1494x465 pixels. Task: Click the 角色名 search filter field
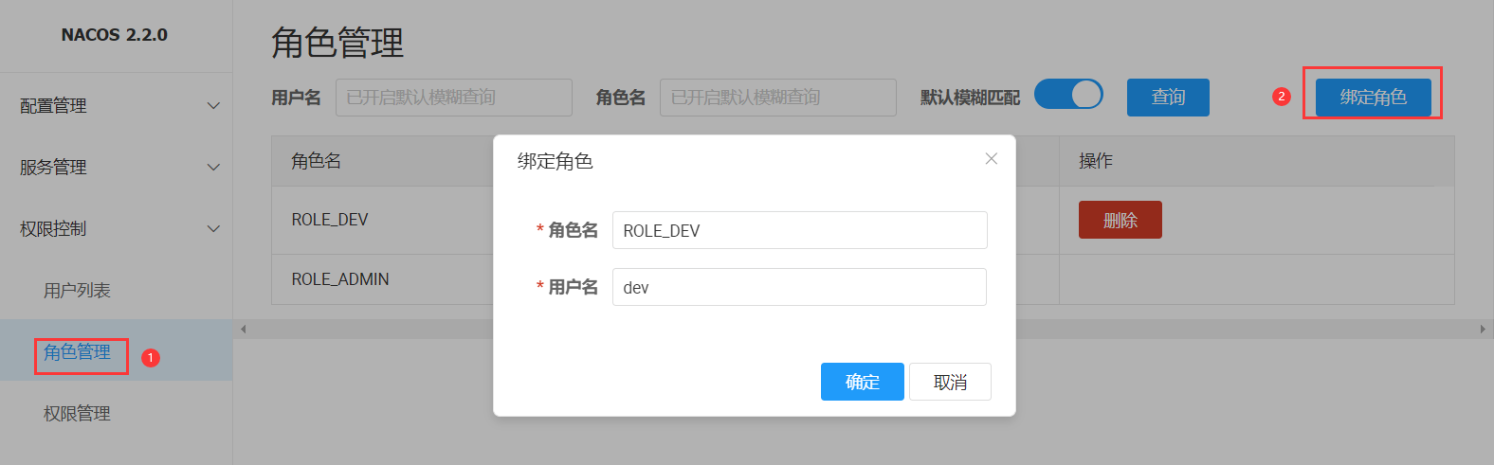point(777,98)
